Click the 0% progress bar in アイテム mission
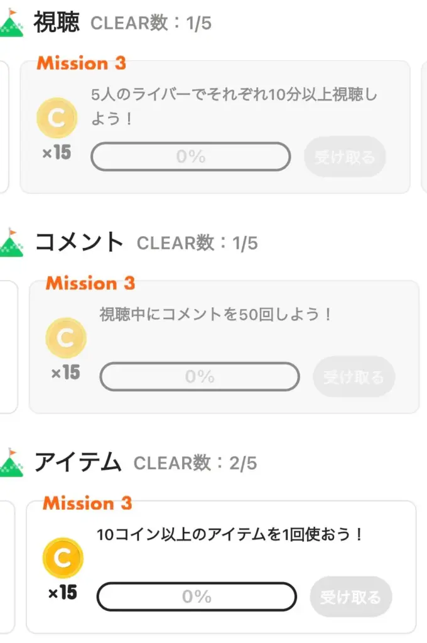 tap(197, 596)
